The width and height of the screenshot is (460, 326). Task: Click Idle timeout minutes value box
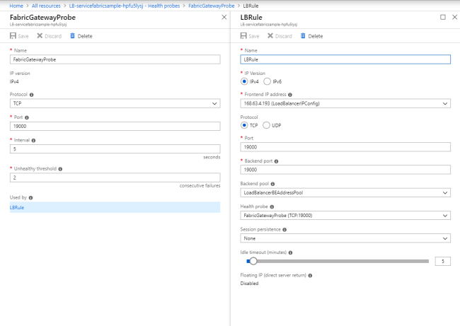click(443, 261)
